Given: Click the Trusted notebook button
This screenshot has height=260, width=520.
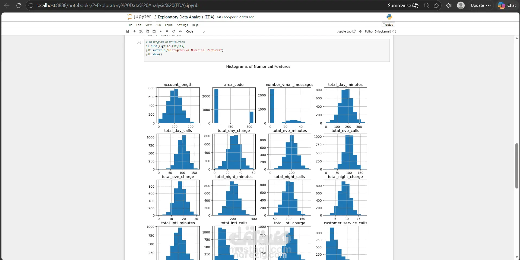Looking at the screenshot, I should pyautogui.click(x=388, y=25).
